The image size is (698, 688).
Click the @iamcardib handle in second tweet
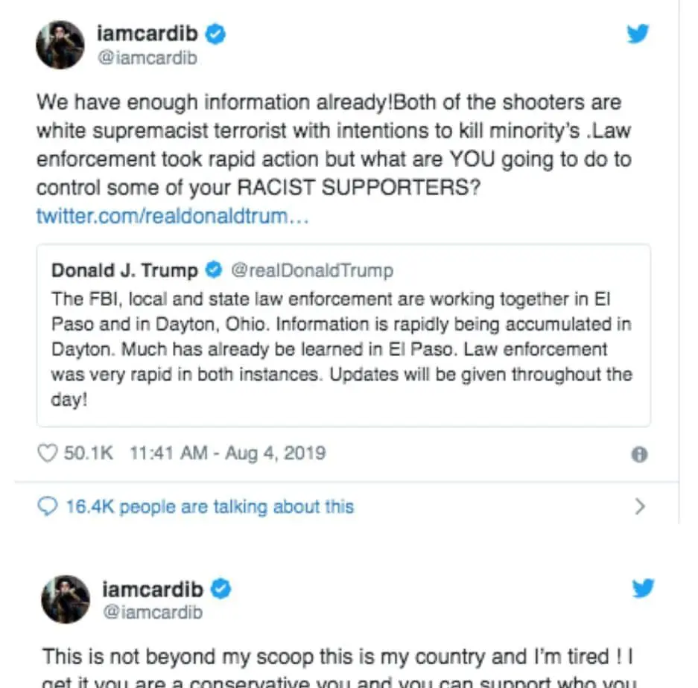[152, 612]
